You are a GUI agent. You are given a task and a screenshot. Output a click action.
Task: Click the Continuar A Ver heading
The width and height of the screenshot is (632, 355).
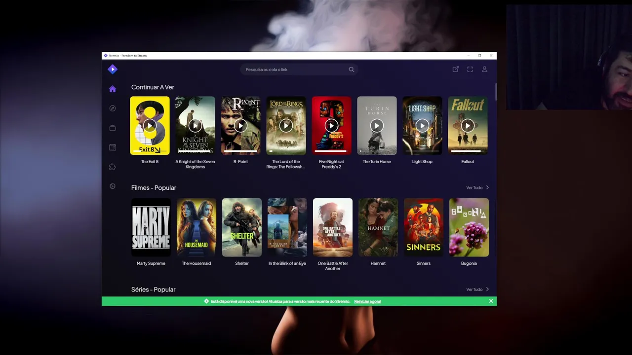click(153, 87)
